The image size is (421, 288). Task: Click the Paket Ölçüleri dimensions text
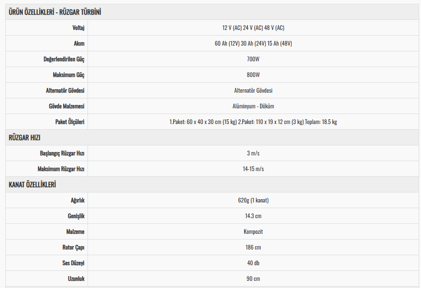[x=253, y=122]
